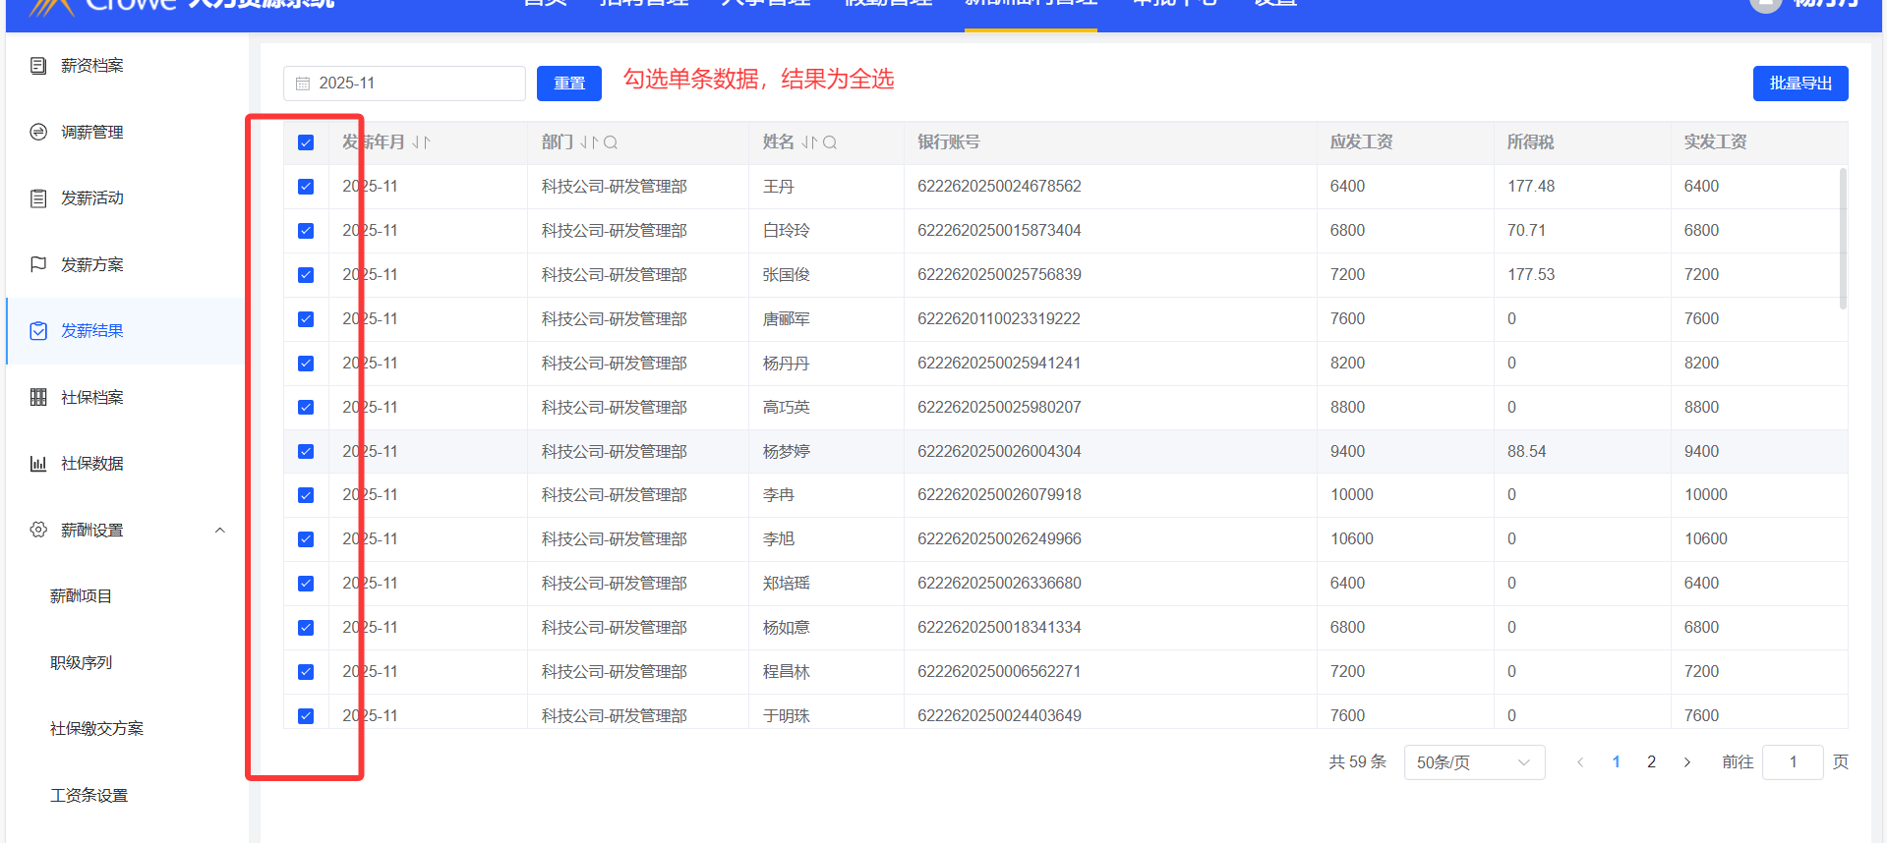The width and height of the screenshot is (1887, 843).
Task: Click the 社保档案 sidebar icon
Action: point(38,397)
